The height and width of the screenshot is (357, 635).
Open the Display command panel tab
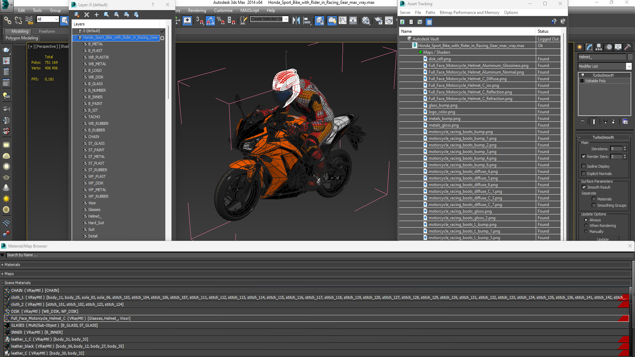pos(618,47)
